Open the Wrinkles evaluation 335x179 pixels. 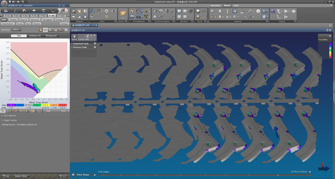14,20
